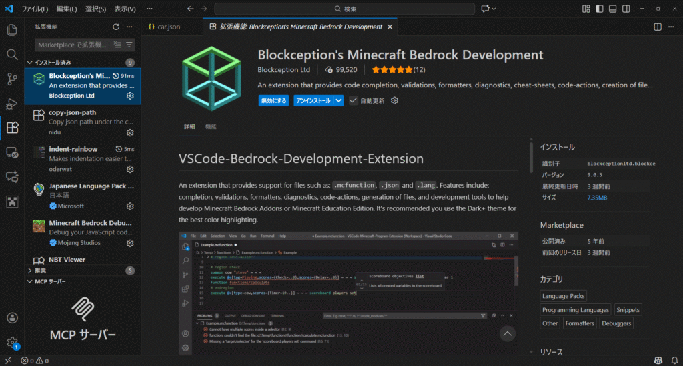The height and width of the screenshot is (366, 683).
Task: Collapse the installed extensions section
Action: 29,63
